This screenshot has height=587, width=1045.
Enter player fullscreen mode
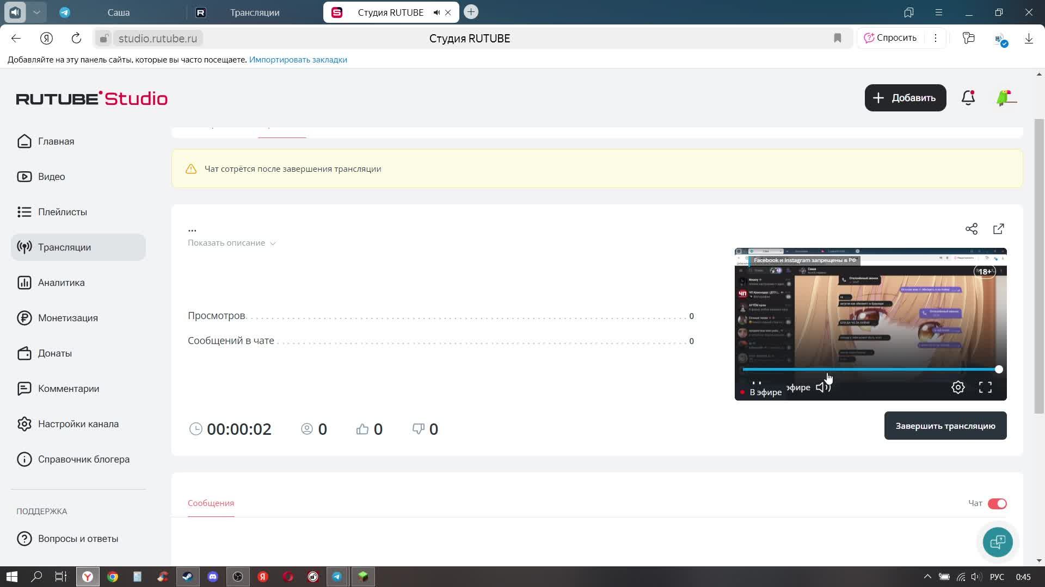click(x=985, y=388)
